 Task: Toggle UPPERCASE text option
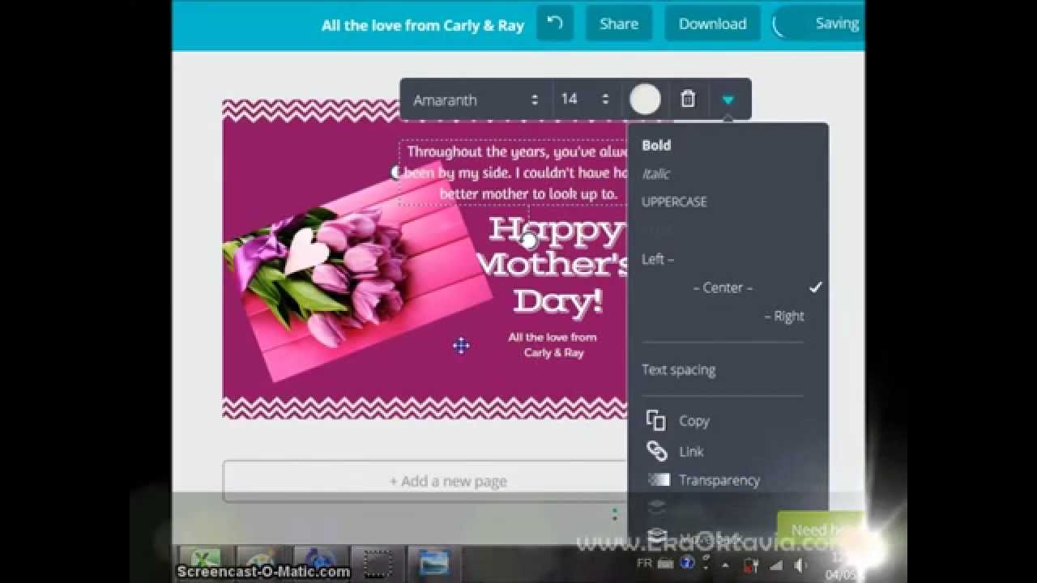(674, 202)
